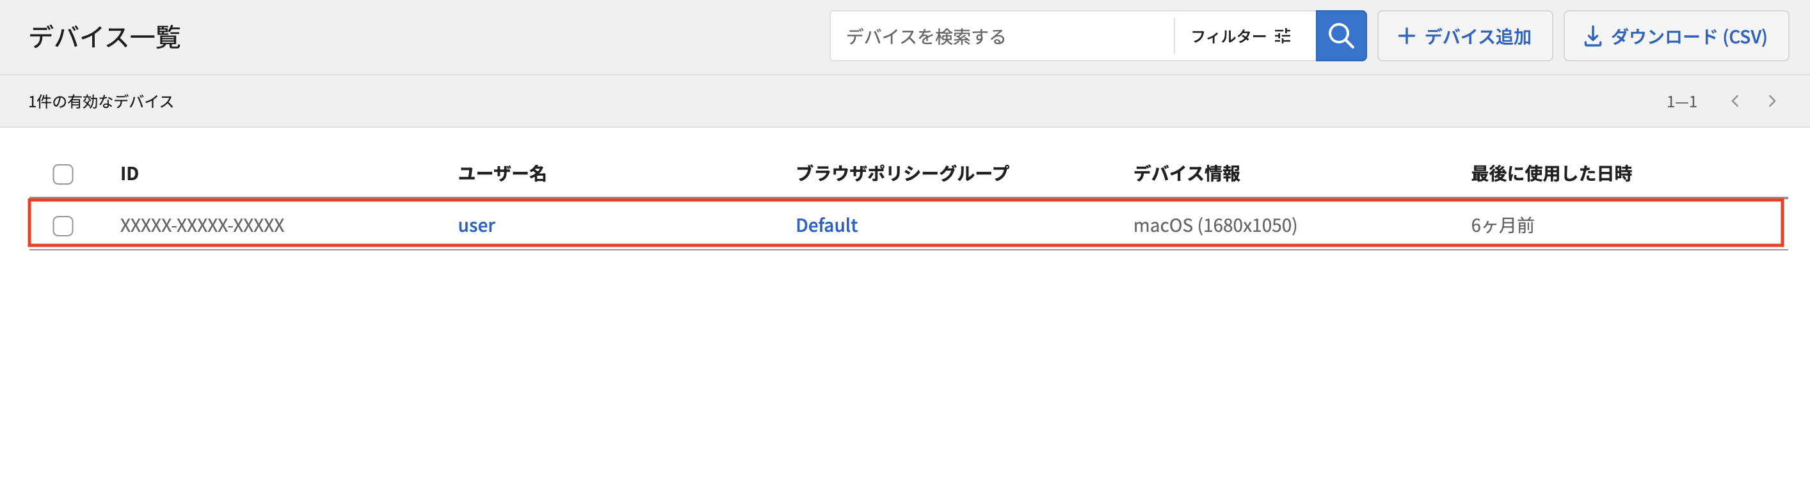Viewport: 1810px width, 483px height.
Task: Click the magnifying glass inside the blue button
Action: click(1341, 36)
